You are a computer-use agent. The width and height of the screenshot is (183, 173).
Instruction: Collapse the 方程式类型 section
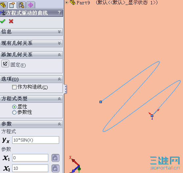[59, 99]
